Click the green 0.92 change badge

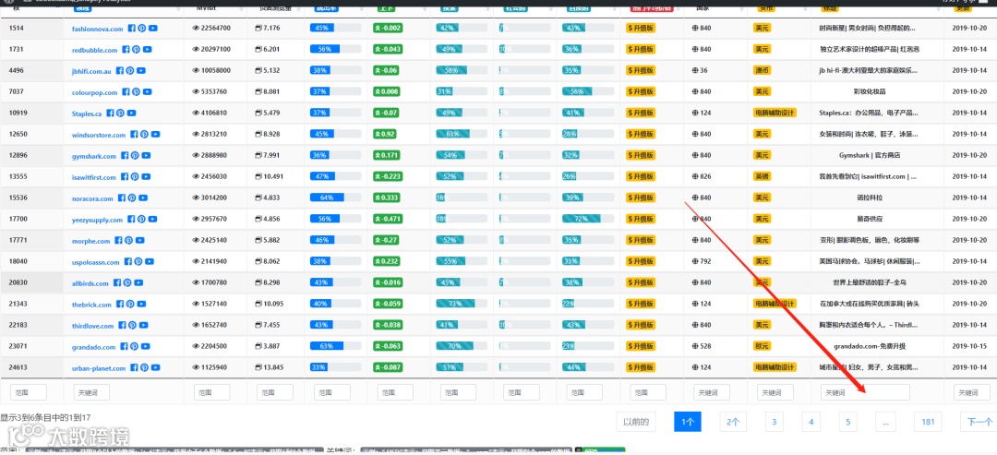pos(386,135)
